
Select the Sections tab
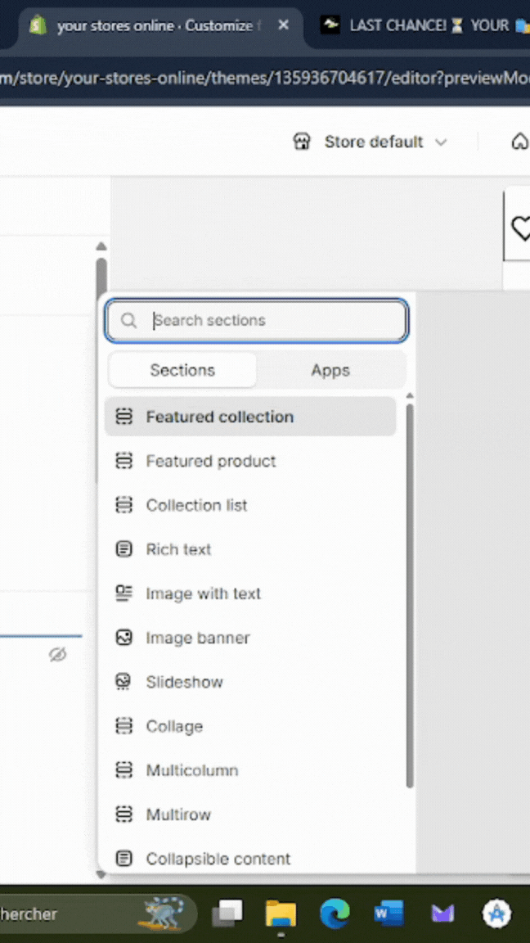(182, 370)
